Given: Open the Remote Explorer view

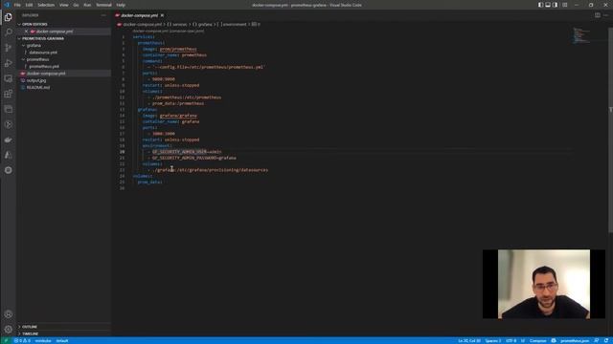Looking at the screenshot, I should [9, 78].
